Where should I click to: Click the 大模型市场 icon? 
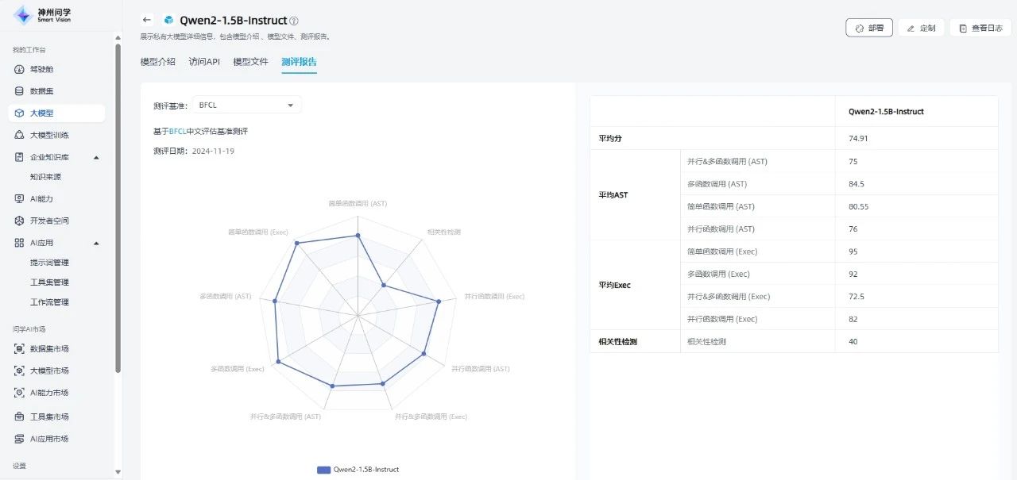point(20,371)
